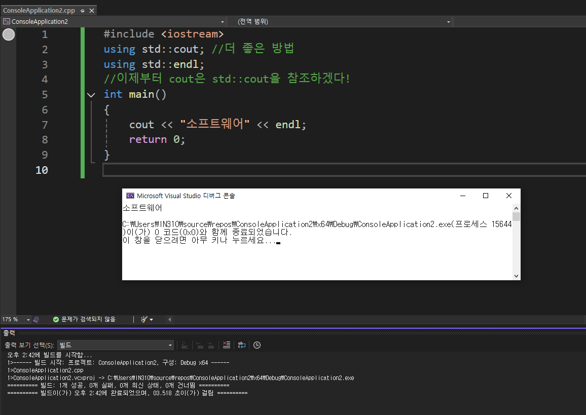Click the IntelliCode head icon
The height and width of the screenshot is (415, 586).
36,319
